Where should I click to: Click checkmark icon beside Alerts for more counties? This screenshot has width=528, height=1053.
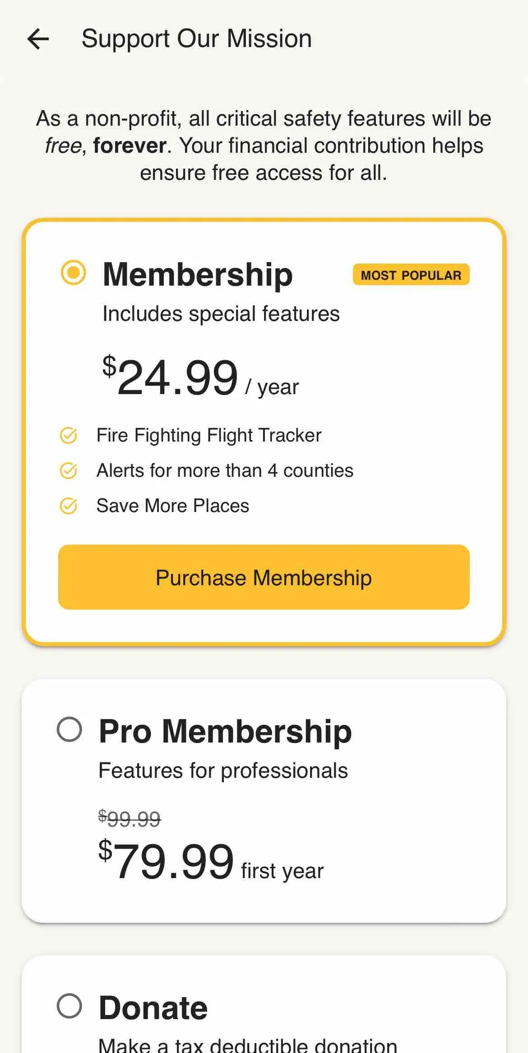(x=69, y=471)
